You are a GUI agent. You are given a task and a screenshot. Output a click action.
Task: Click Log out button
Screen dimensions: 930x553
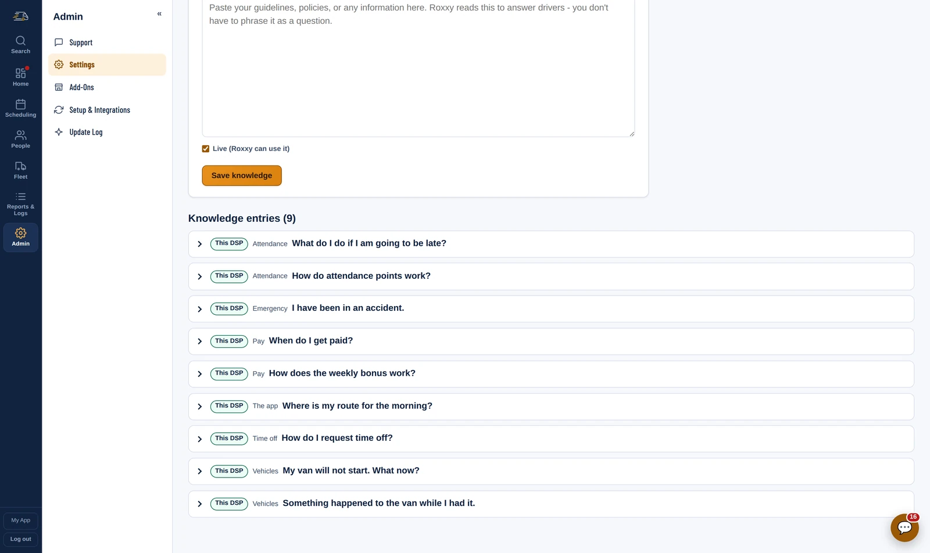tap(20, 539)
